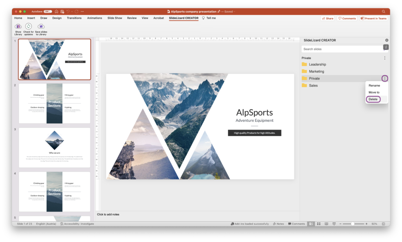
Task: Click the Accessibility: Investigate status item
Action: point(77,224)
